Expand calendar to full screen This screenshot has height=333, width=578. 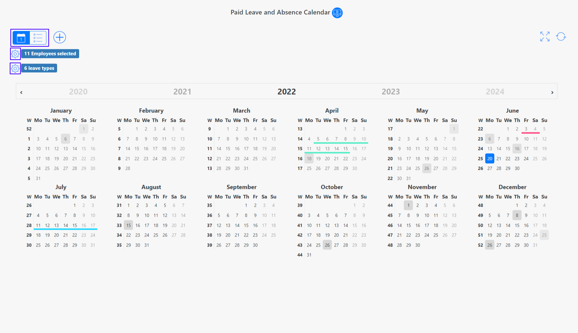pos(545,37)
